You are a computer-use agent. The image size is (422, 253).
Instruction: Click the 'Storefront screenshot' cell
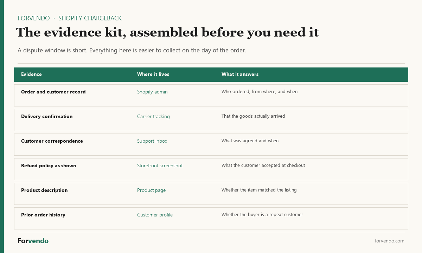160,166
